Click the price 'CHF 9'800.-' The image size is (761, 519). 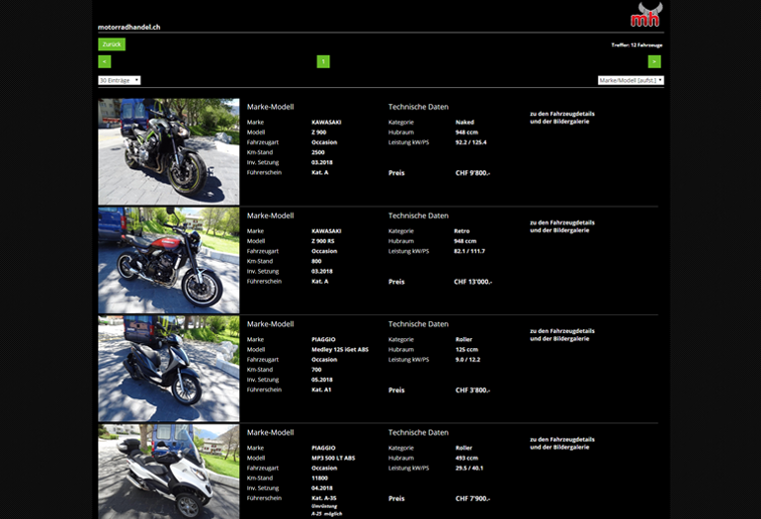point(472,173)
